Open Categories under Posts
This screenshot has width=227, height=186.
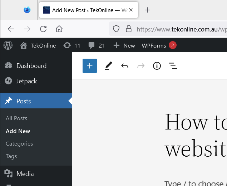tap(19, 143)
